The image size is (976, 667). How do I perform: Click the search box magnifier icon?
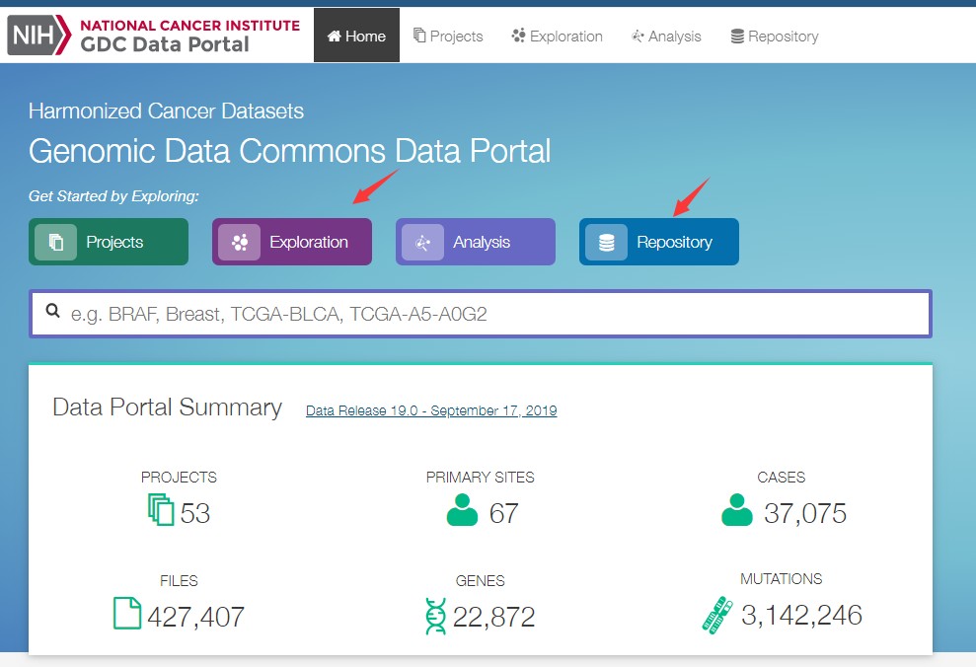53,313
